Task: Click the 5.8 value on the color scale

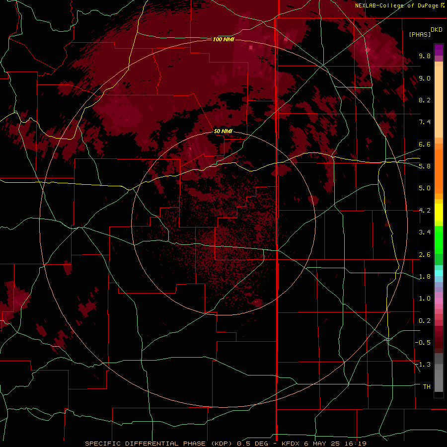Action: (425, 166)
